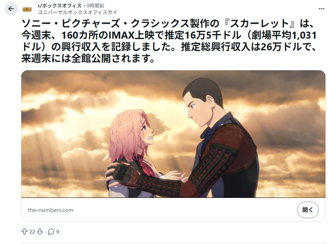This screenshot has width=328, height=244.
Task: Click the 開く button on the link card
Action: 308,210
